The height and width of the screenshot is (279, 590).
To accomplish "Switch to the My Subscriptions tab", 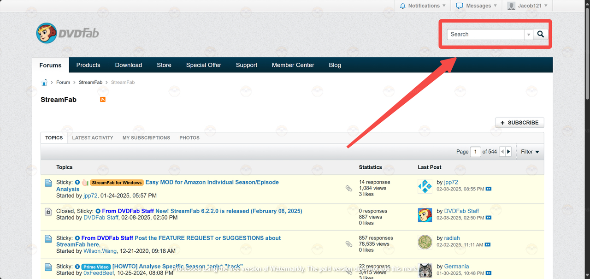I will click(146, 137).
